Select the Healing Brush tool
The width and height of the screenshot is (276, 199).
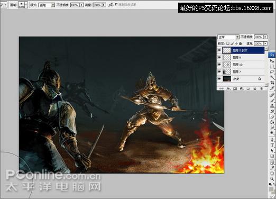pos(272,95)
